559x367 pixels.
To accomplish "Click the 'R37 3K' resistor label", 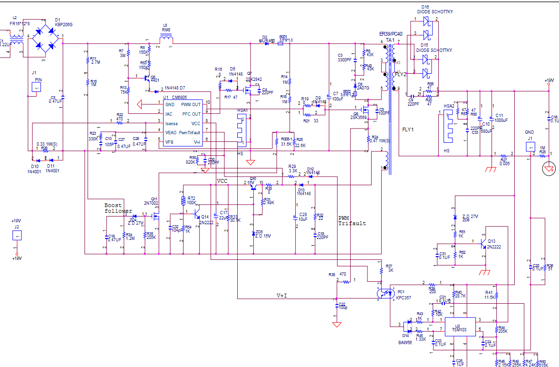I will coord(389,268).
